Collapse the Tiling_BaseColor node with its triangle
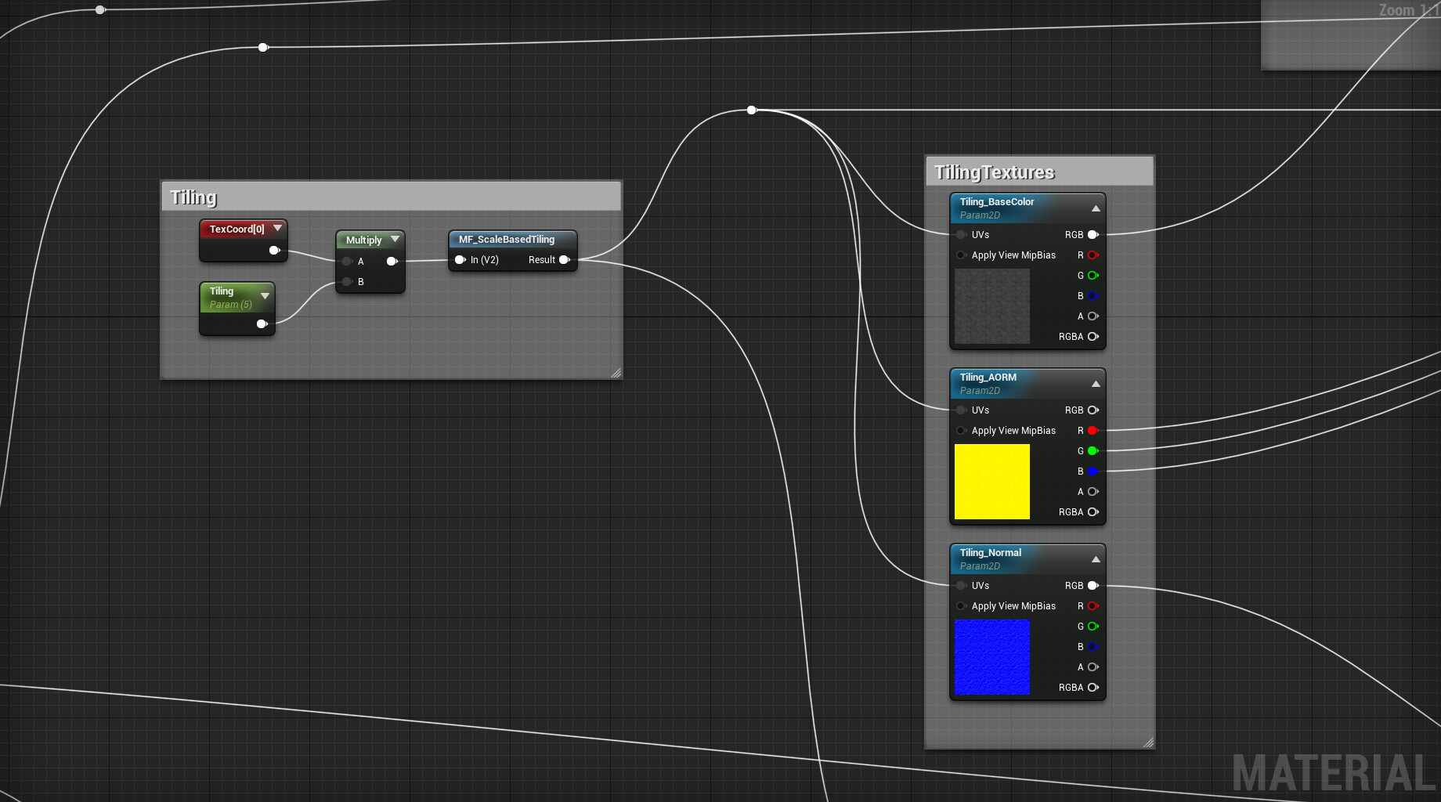 1096,208
